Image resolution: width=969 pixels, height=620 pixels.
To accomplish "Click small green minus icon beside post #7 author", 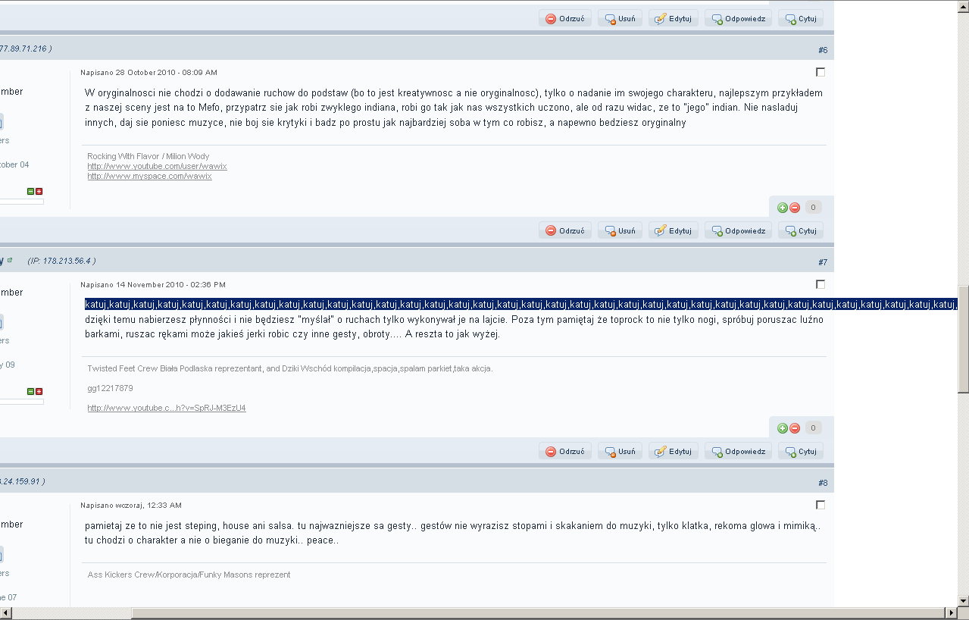I will coord(31,392).
